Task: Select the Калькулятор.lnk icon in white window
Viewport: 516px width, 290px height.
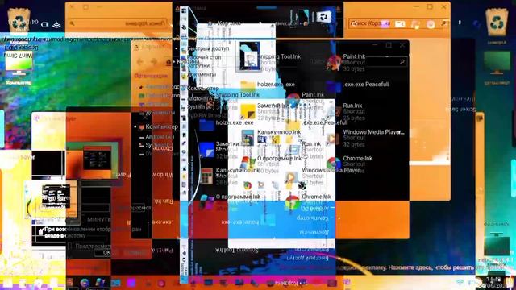Action: [x=248, y=138]
